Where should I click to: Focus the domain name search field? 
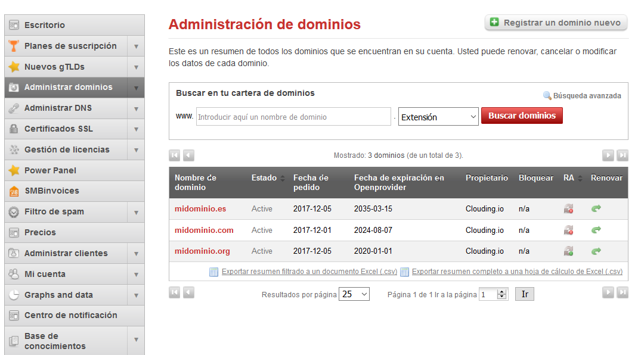pos(293,117)
